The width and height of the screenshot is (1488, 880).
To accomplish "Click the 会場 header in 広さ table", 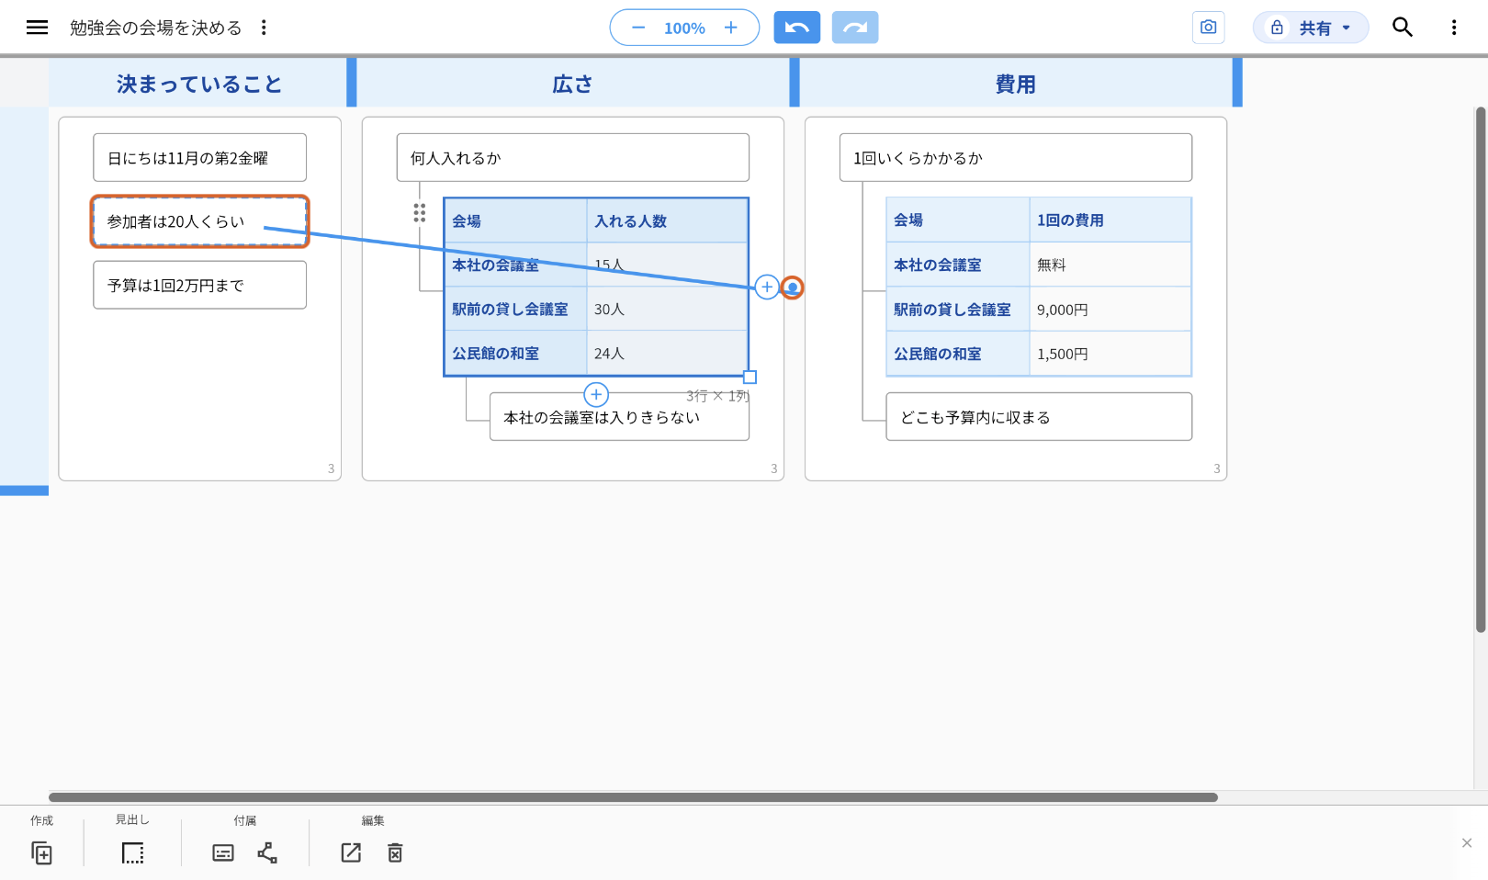I will pos(515,220).
